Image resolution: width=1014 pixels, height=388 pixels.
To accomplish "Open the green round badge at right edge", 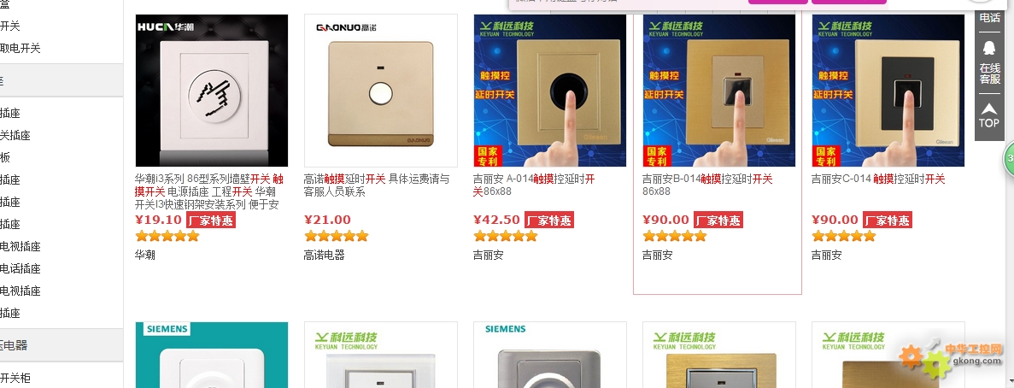I will point(1009,161).
